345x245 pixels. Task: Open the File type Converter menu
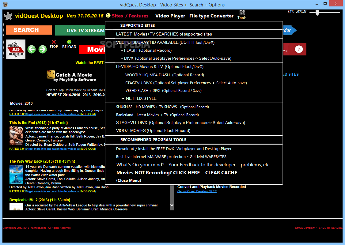(211, 16)
